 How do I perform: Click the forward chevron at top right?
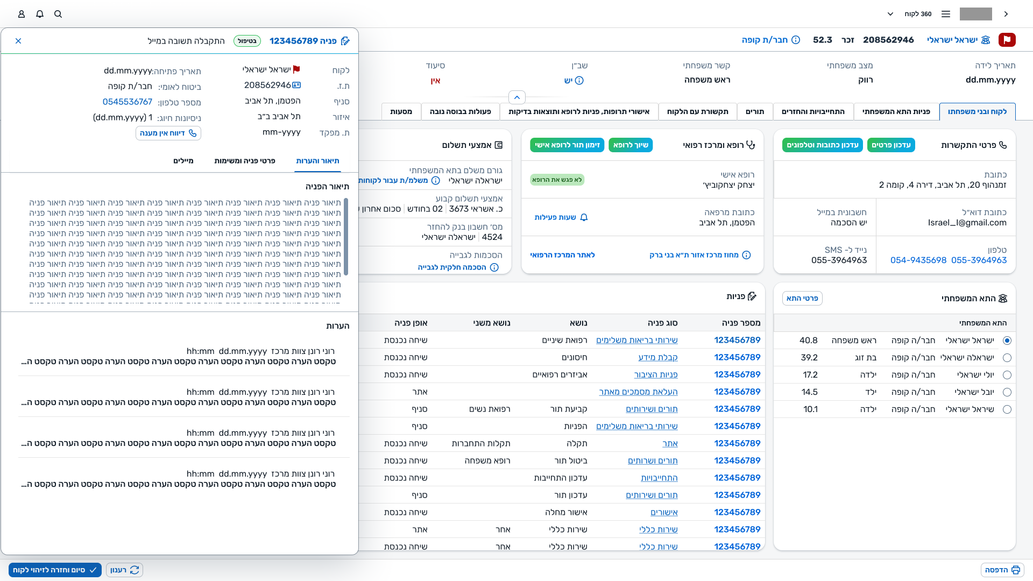click(1006, 14)
